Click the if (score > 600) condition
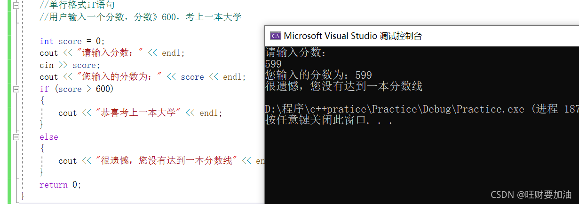This screenshot has width=579, height=204. tap(77, 89)
